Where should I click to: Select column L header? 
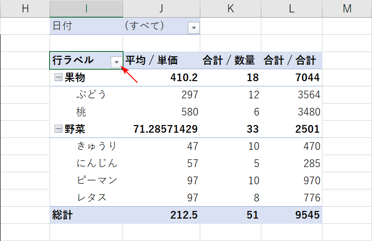click(x=291, y=9)
